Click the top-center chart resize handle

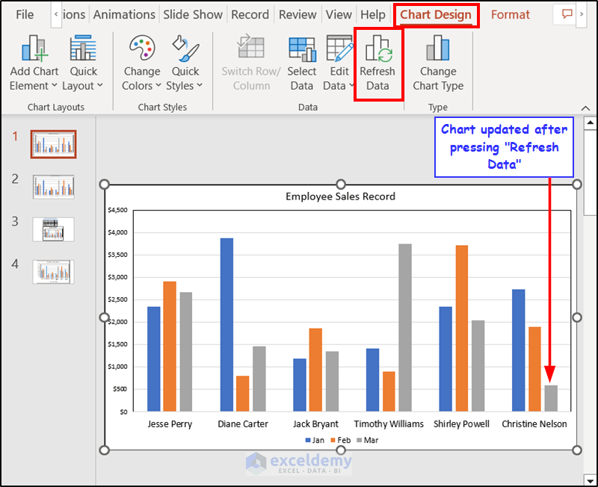[x=341, y=184]
